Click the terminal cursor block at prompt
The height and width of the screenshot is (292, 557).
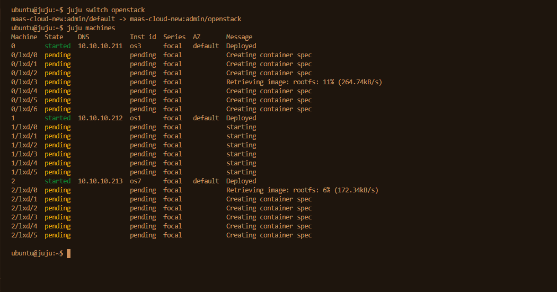coord(68,253)
